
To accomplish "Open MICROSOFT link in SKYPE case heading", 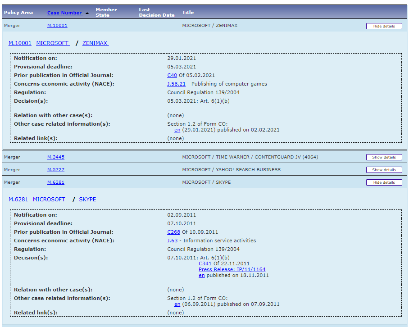I will [x=50, y=200].
